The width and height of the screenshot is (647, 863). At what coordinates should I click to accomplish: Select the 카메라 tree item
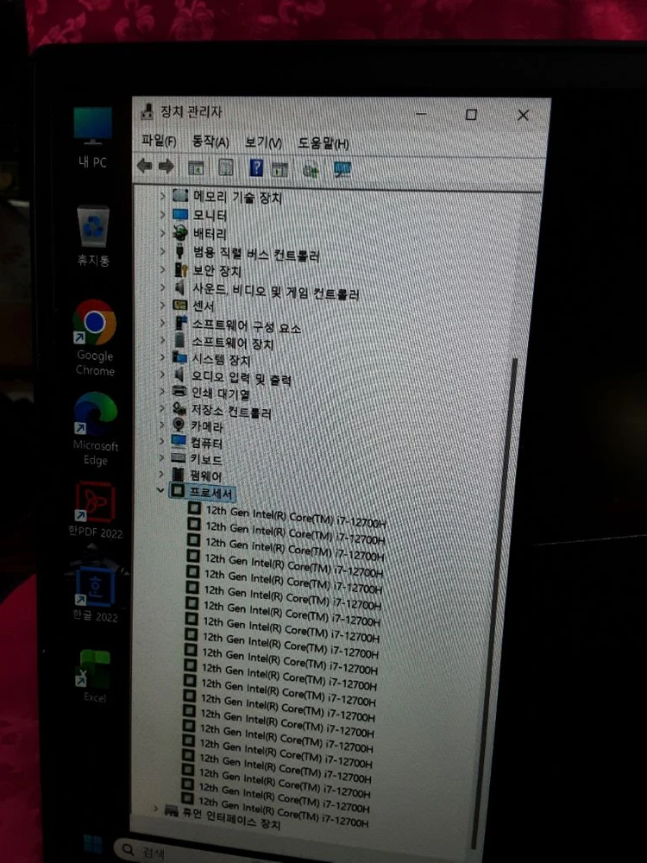click(x=207, y=426)
